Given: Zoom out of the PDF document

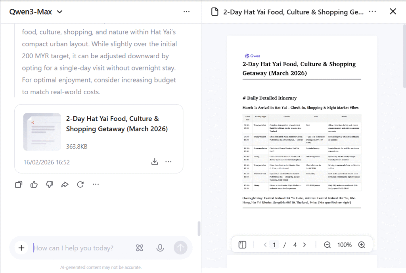Looking at the screenshot, I should click(327, 245).
